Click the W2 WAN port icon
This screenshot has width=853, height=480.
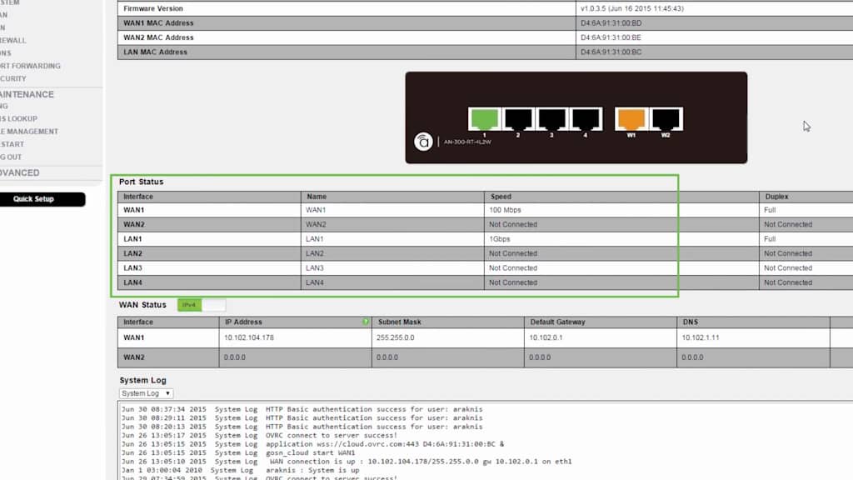[x=666, y=118]
